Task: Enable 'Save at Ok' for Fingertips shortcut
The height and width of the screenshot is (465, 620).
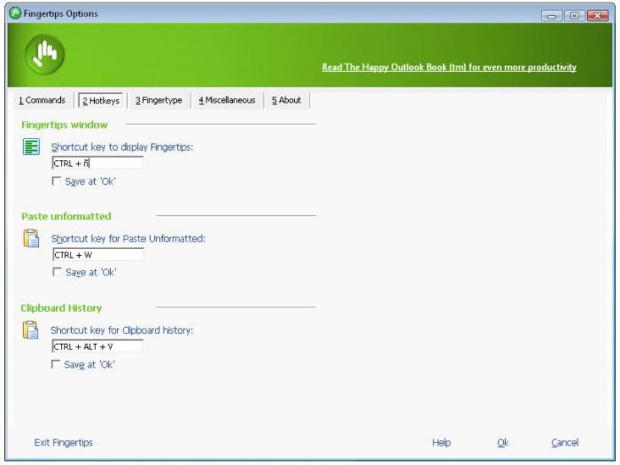Action: 57,181
